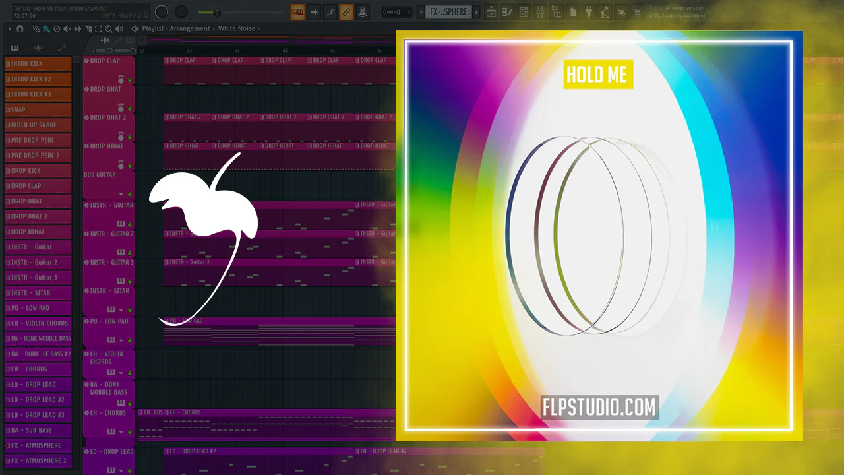The width and height of the screenshot is (844, 475).
Task: Collapse BUS GUITAR group arrow
Action: click(121, 195)
